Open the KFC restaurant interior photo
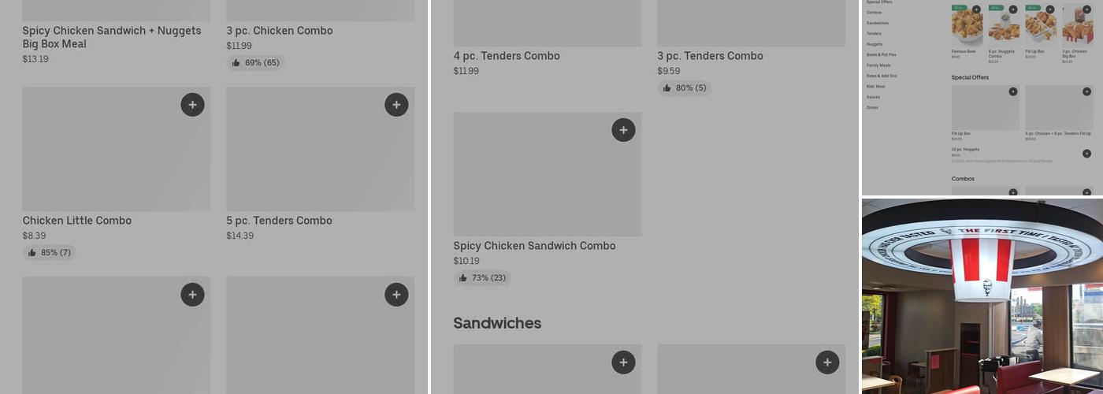This screenshot has width=1103, height=394. [x=982, y=295]
